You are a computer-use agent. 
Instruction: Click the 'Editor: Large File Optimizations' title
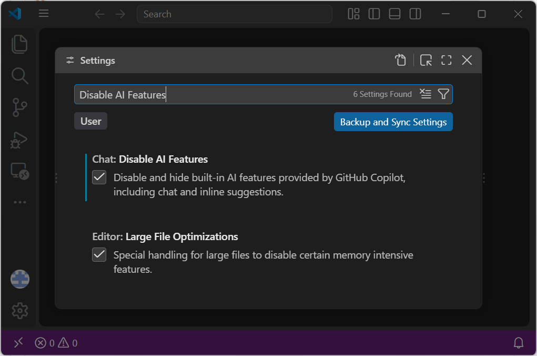coord(165,236)
